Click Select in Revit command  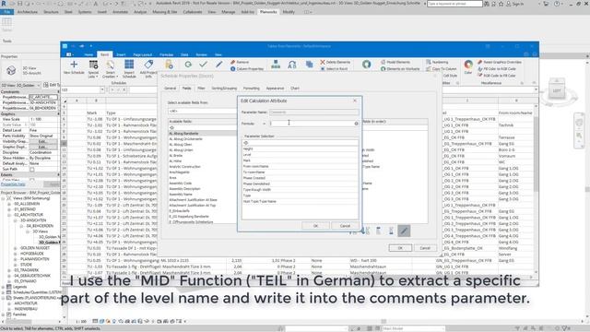tap(334, 69)
